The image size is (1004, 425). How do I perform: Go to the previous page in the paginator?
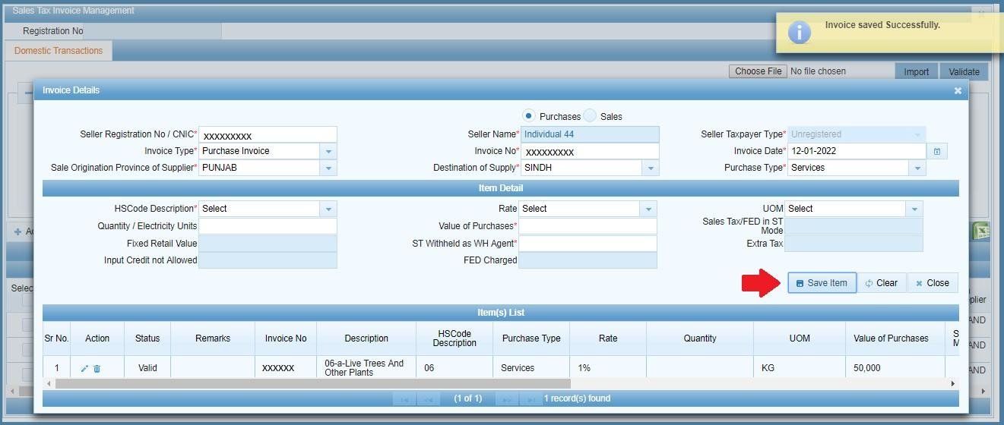[x=429, y=399]
